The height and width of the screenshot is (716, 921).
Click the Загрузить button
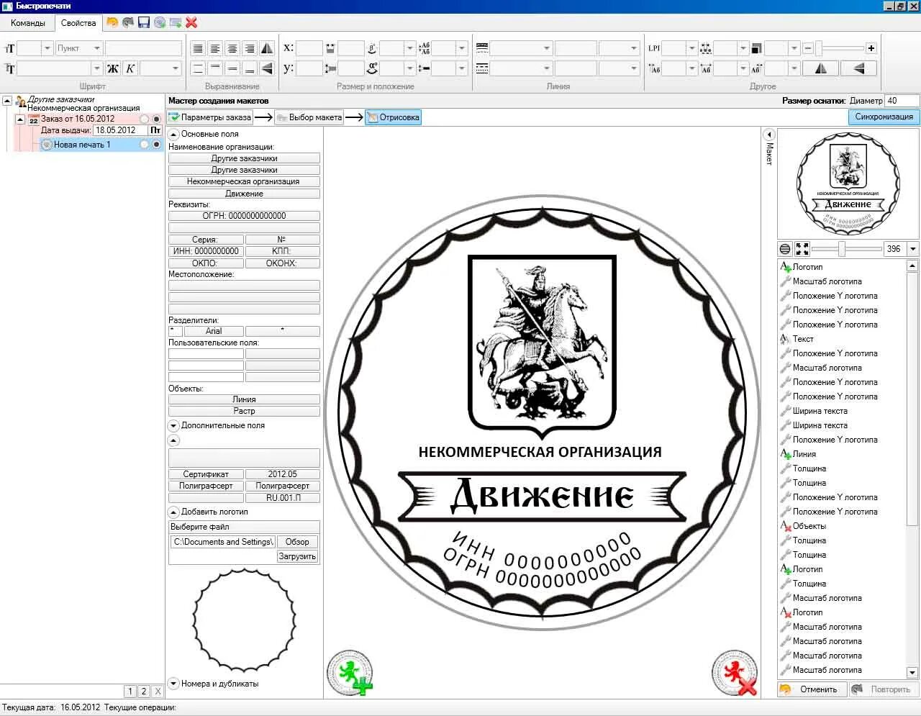[297, 556]
